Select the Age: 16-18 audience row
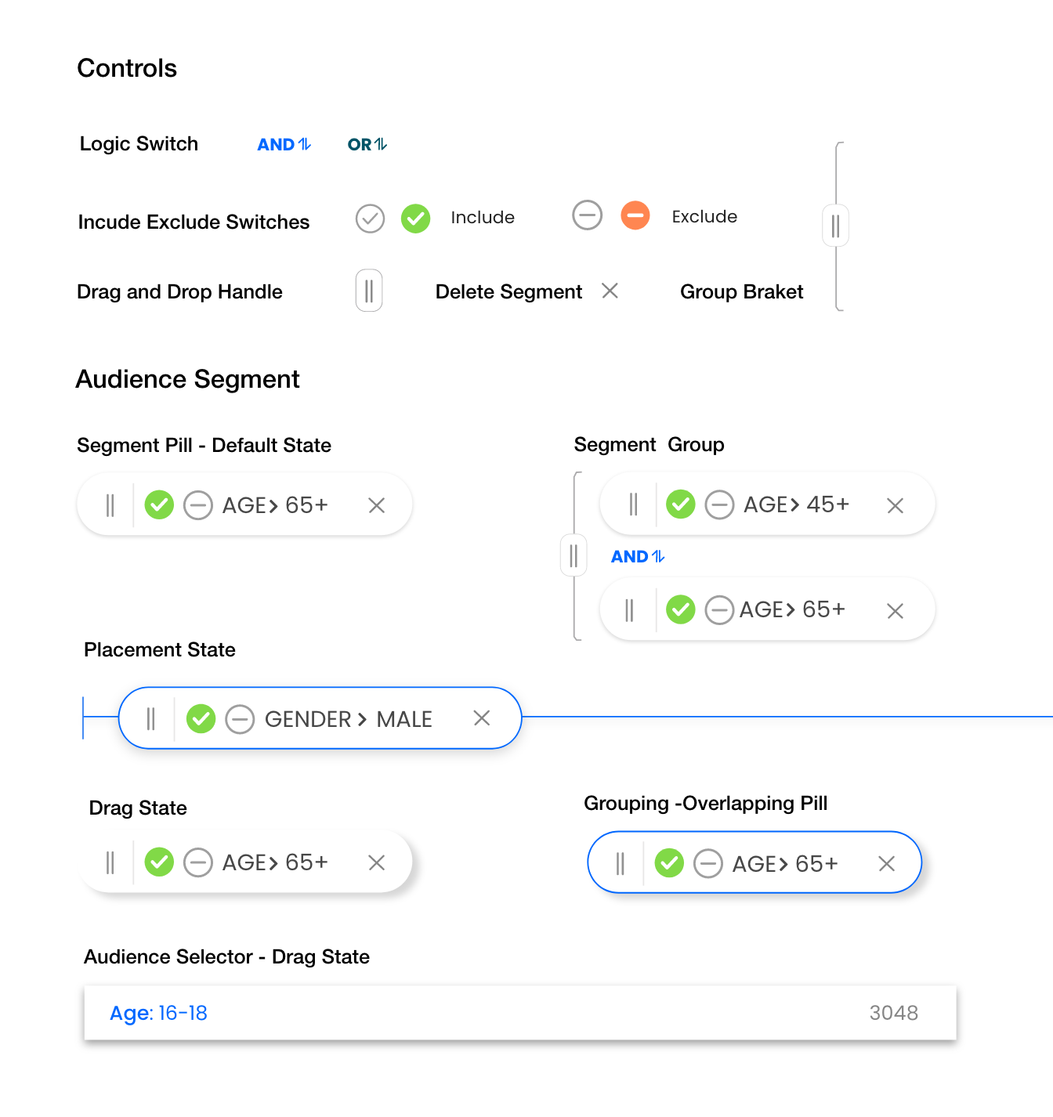 [520, 1013]
